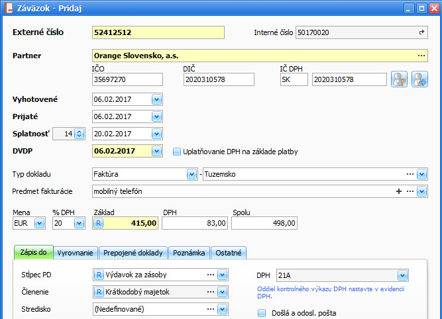This screenshot has height=319, width=442.
Task: Expand Stredisko dropdown arrow
Action: point(222,309)
